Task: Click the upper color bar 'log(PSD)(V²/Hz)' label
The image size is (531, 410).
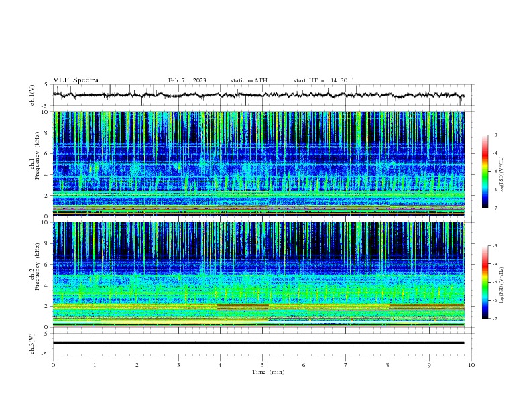Action: click(x=501, y=175)
